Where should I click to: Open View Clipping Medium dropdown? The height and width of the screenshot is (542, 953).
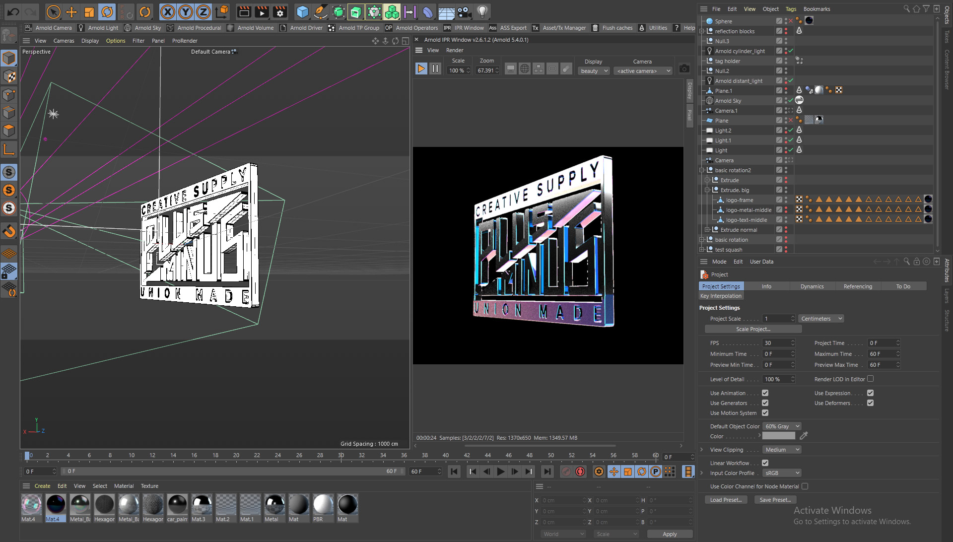[782, 450]
